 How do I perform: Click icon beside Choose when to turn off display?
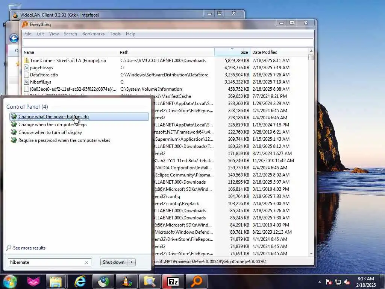[14, 132]
